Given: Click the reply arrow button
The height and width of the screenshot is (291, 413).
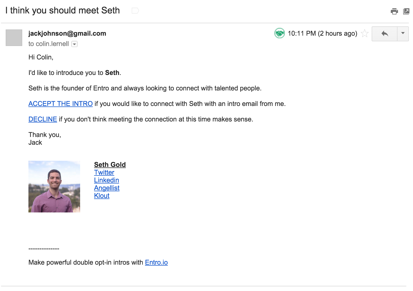Looking at the screenshot, I should pyautogui.click(x=385, y=34).
